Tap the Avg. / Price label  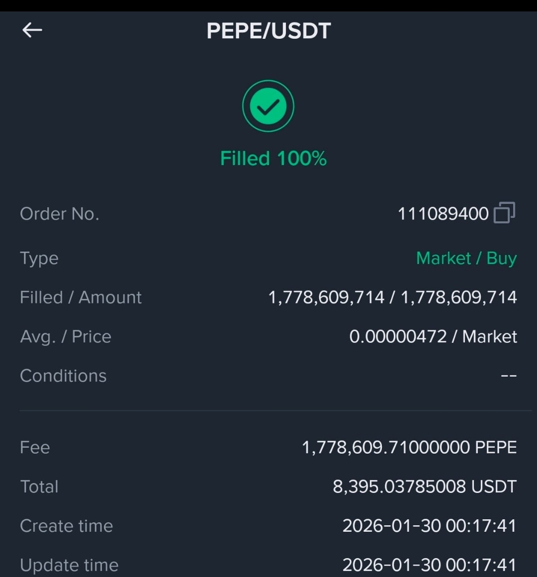(66, 337)
